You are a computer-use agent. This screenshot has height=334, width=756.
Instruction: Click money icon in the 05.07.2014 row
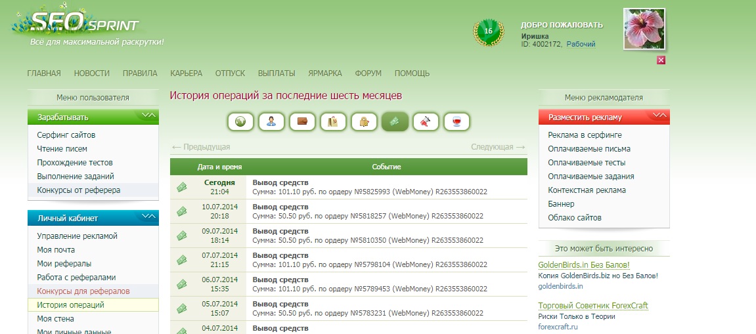182,308
